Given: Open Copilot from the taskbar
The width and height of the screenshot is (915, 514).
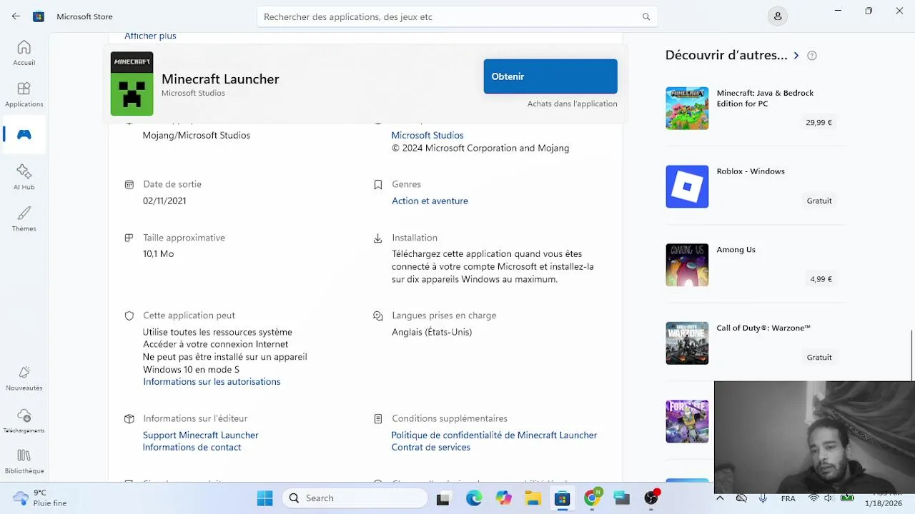Looking at the screenshot, I should [x=504, y=498].
